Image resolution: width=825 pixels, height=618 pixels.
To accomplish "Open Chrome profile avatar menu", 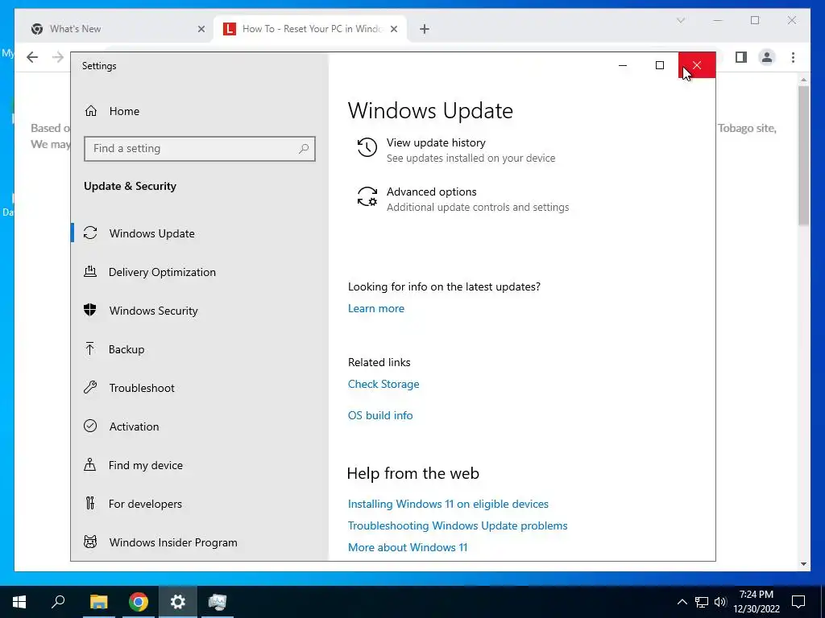I will tap(767, 57).
